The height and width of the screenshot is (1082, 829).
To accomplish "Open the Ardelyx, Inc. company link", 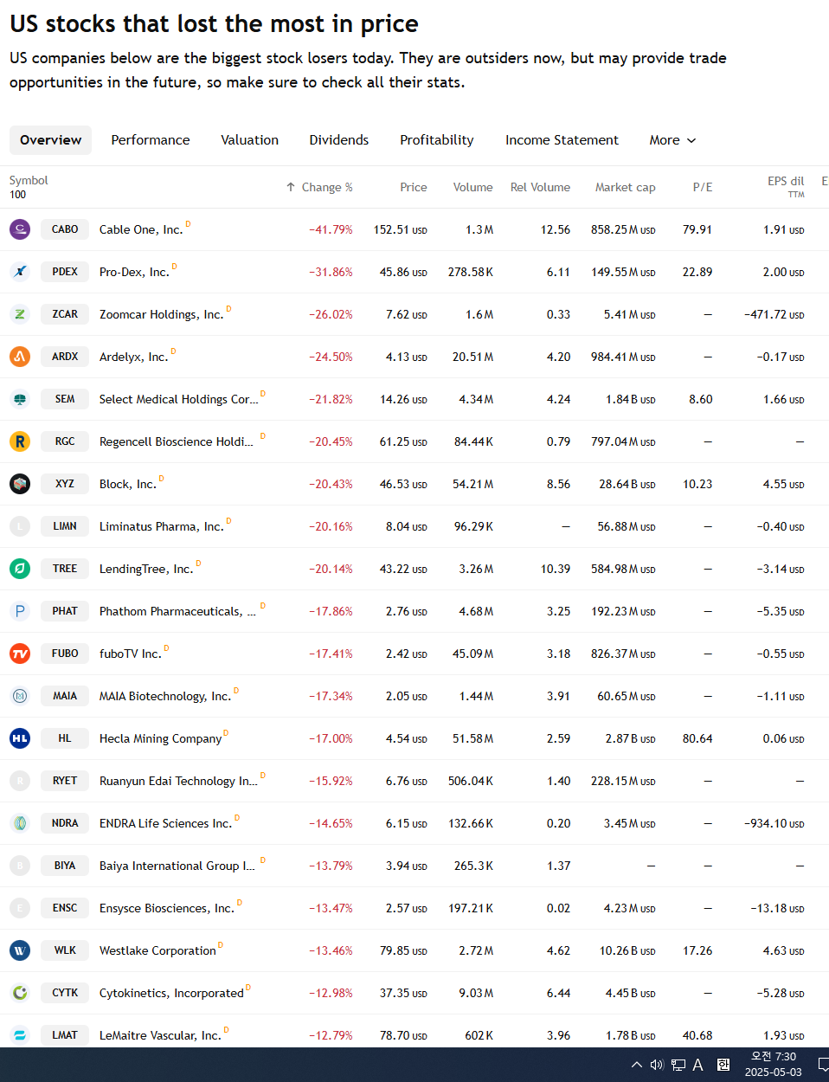I will [134, 357].
